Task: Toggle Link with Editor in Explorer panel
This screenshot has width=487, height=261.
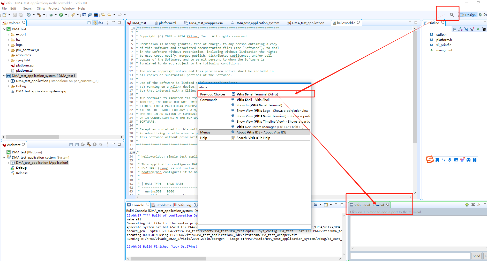Action: pos(95,23)
